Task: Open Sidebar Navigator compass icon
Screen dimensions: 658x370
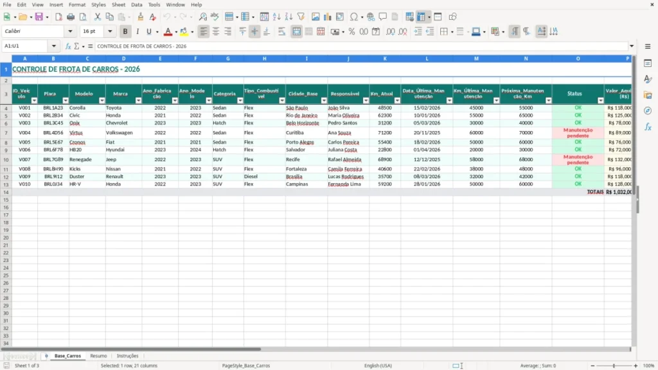Action: 648,110
